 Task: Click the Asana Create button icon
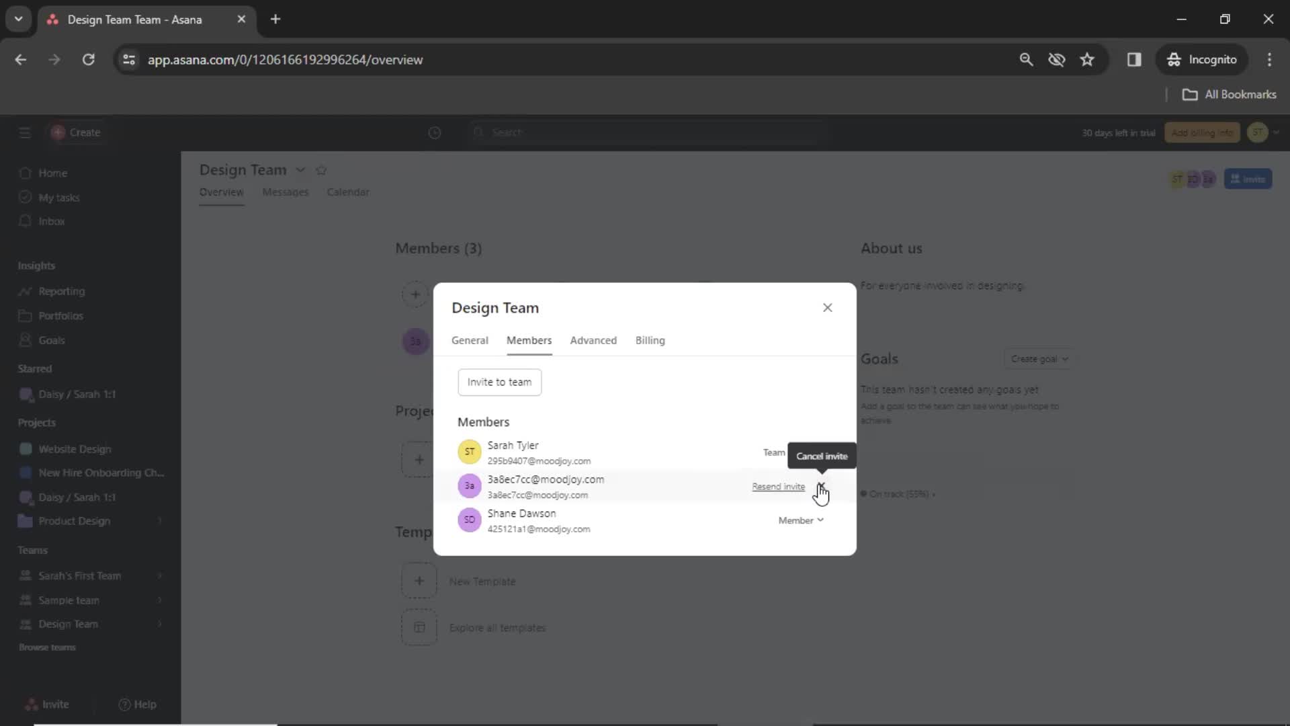58,132
